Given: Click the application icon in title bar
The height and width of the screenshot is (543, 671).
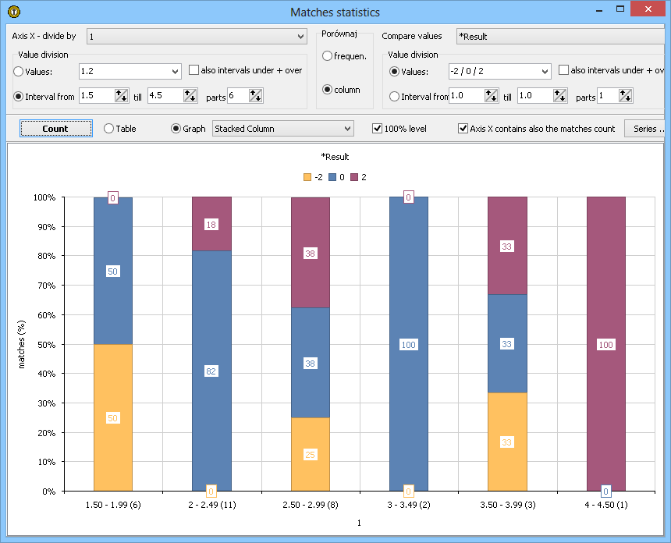Looking at the screenshot, I should click(13, 12).
